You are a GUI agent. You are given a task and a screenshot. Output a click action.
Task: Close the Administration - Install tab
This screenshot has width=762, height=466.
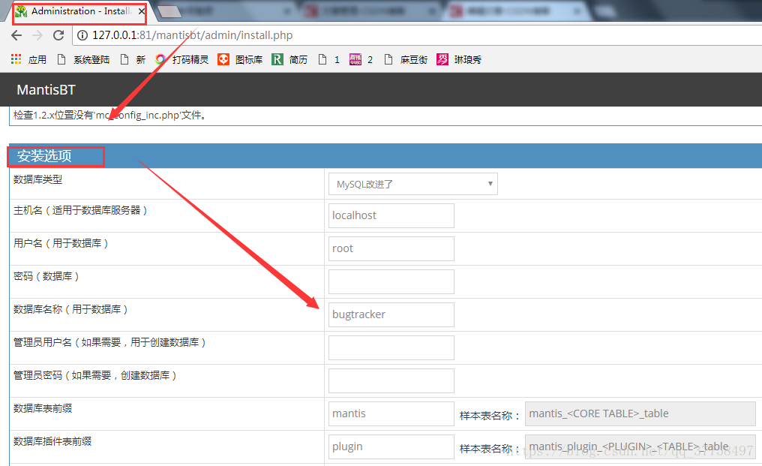coord(142,11)
